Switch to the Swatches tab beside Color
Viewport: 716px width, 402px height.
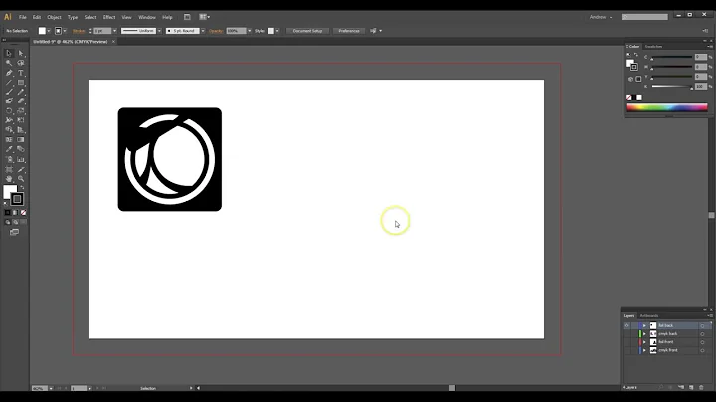(653, 47)
